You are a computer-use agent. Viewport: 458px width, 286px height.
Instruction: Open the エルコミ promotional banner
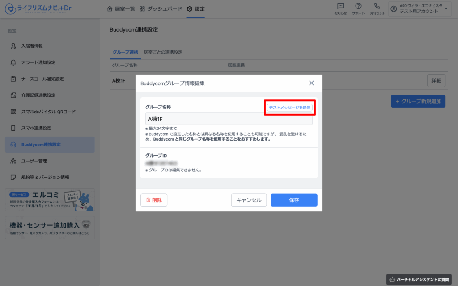(x=50, y=200)
